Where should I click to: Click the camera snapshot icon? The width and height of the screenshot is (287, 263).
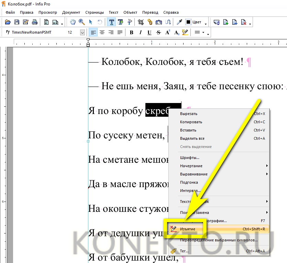click(159, 22)
